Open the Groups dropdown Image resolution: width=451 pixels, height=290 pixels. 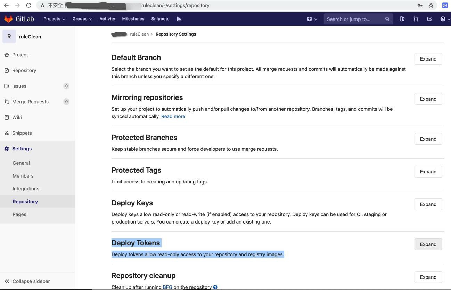(81, 19)
